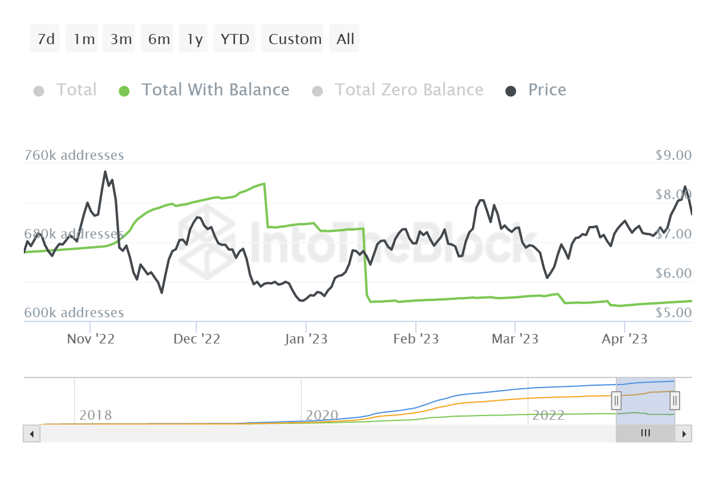Viewport: 716px width, 477px height.
Task: Open the Custom date range picker
Action: point(295,39)
